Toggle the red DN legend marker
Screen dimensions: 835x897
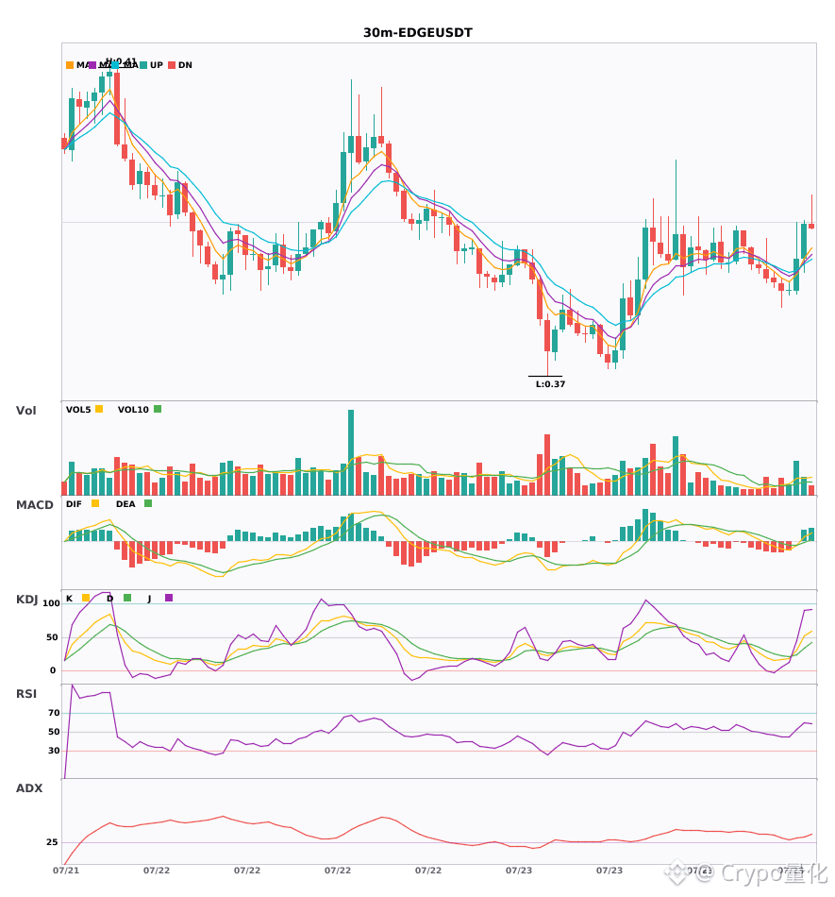tap(172, 65)
